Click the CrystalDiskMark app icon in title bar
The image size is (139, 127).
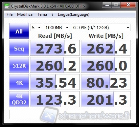pos(7,6)
